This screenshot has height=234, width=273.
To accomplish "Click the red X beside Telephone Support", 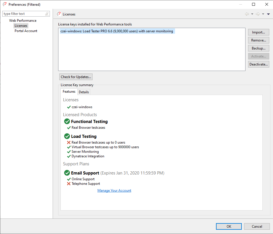I will coord(69,184).
